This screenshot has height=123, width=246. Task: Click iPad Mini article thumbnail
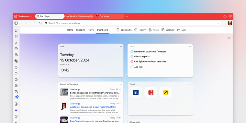point(64,106)
